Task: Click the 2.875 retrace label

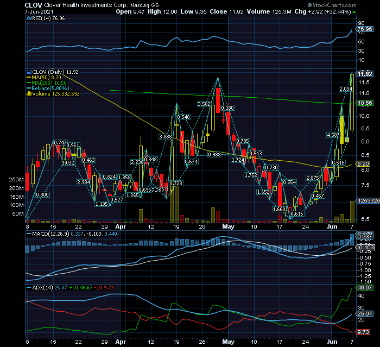Action: pyautogui.click(x=313, y=178)
